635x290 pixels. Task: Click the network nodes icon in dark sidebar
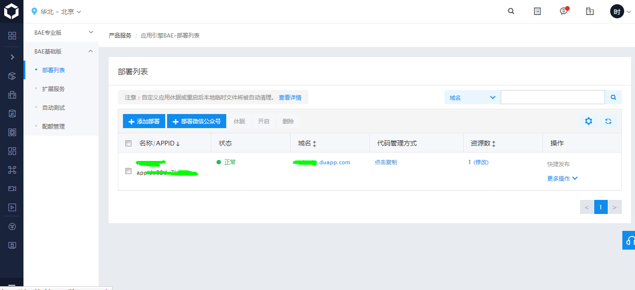pos(12,170)
